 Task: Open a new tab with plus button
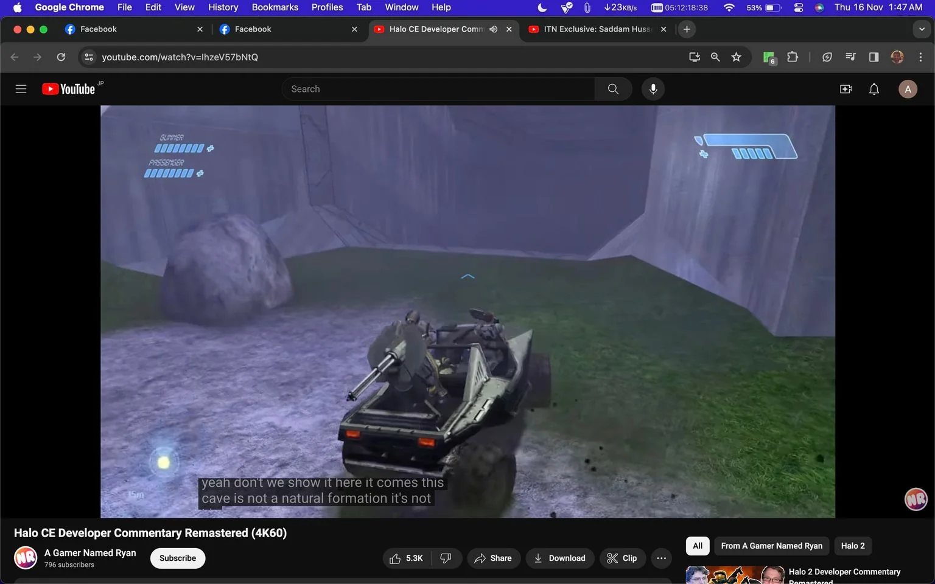pos(687,29)
